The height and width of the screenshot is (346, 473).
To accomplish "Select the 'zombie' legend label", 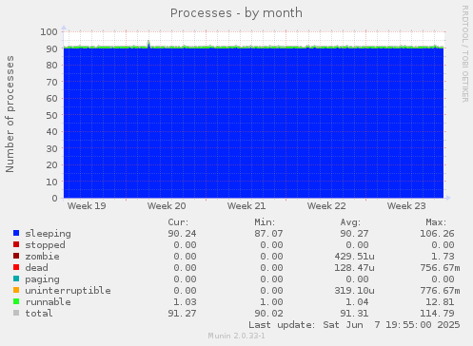I will point(42,257).
